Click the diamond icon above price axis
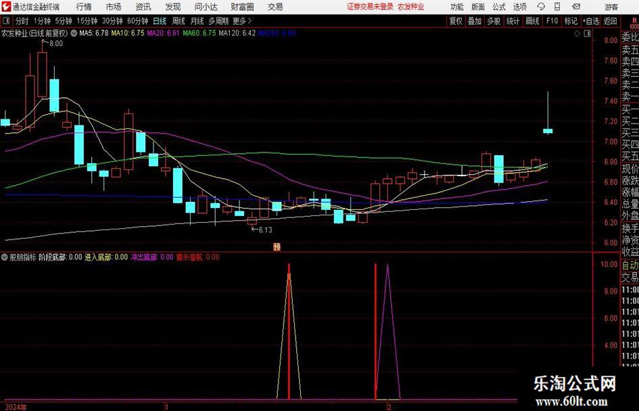639x411 pixels. 577,34
